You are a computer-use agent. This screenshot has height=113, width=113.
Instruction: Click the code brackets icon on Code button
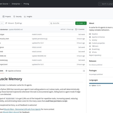click(x=78, y=23)
